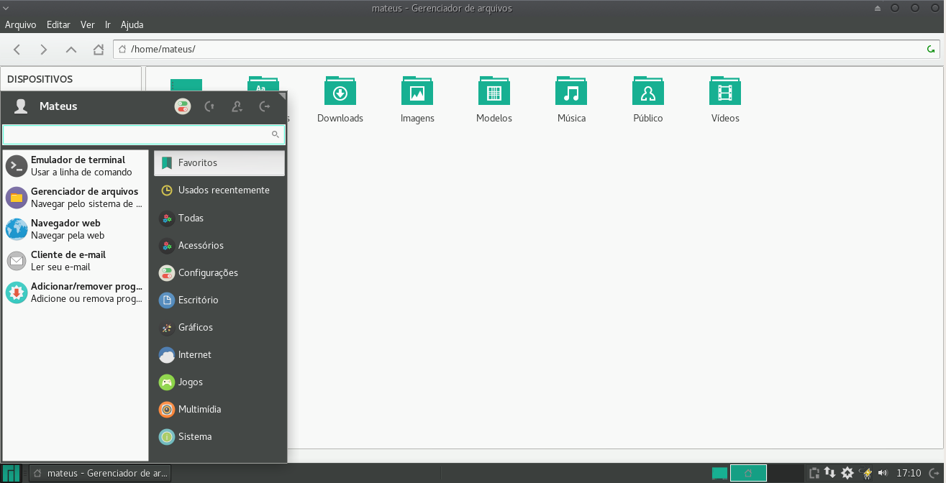Open the Configurações category
This screenshot has height=483, width=946.
(x=219, y=272)
